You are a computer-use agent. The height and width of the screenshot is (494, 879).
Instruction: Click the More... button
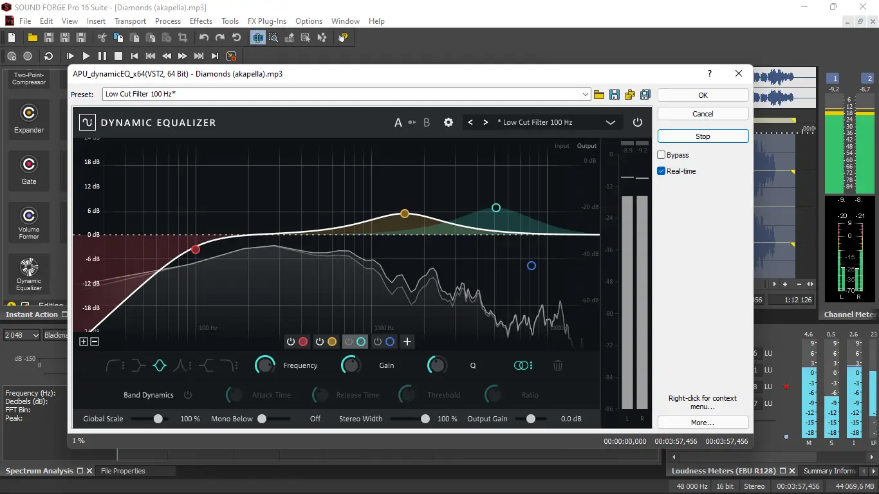point(703,423)
